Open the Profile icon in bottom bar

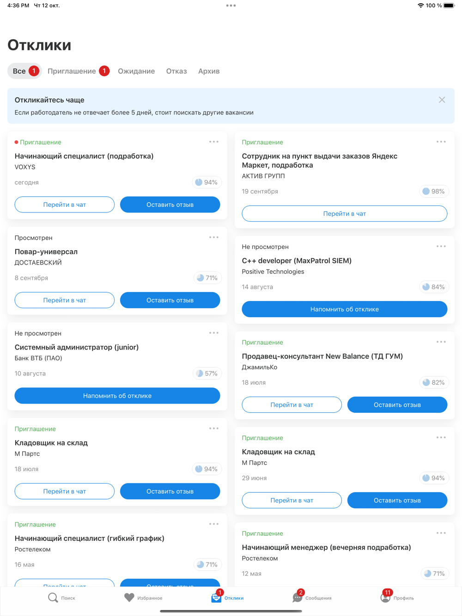[x=385, y=598]
